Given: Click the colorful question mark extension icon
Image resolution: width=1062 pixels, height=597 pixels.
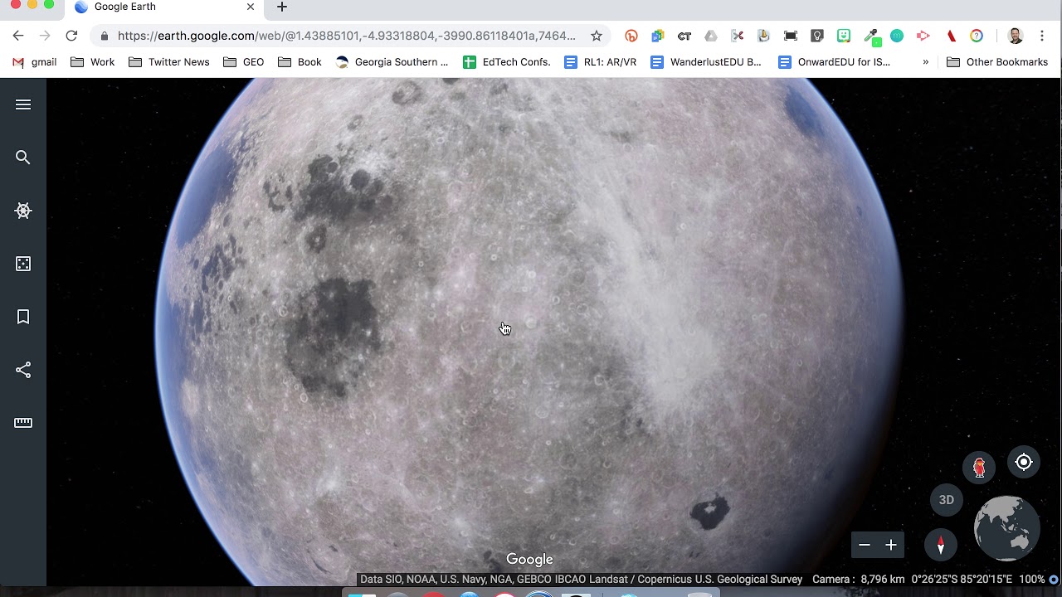Looking at the screenshot, I should pos(977,36).
